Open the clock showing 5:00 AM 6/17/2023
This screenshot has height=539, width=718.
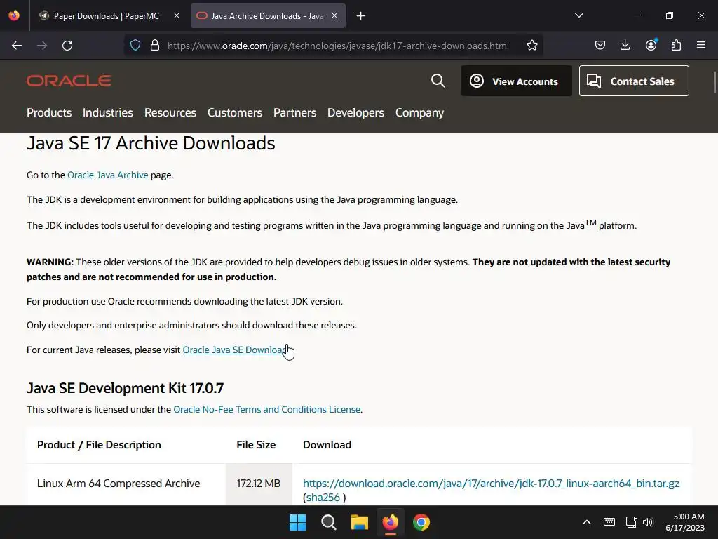(685, 522)
